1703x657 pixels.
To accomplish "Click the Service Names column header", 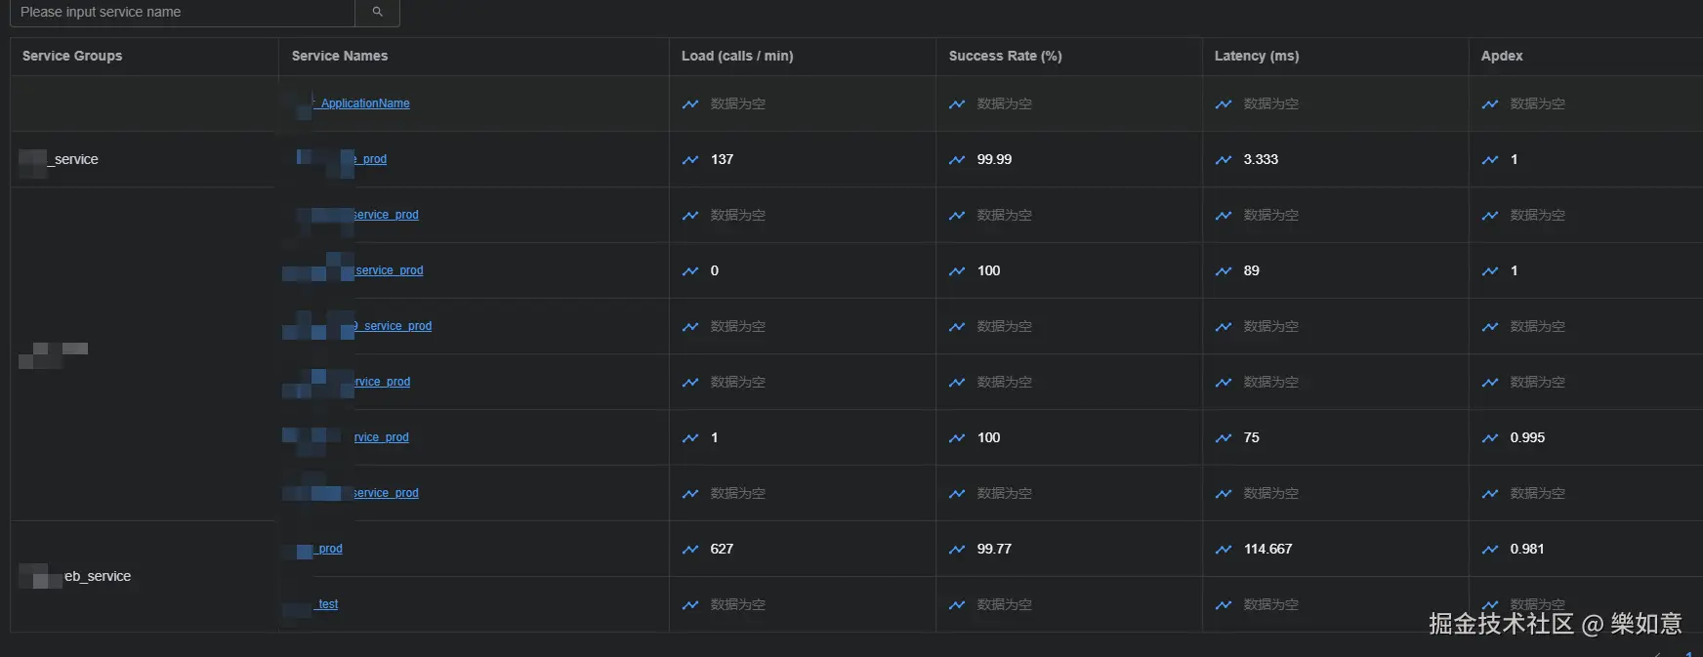I will (340, 56).
